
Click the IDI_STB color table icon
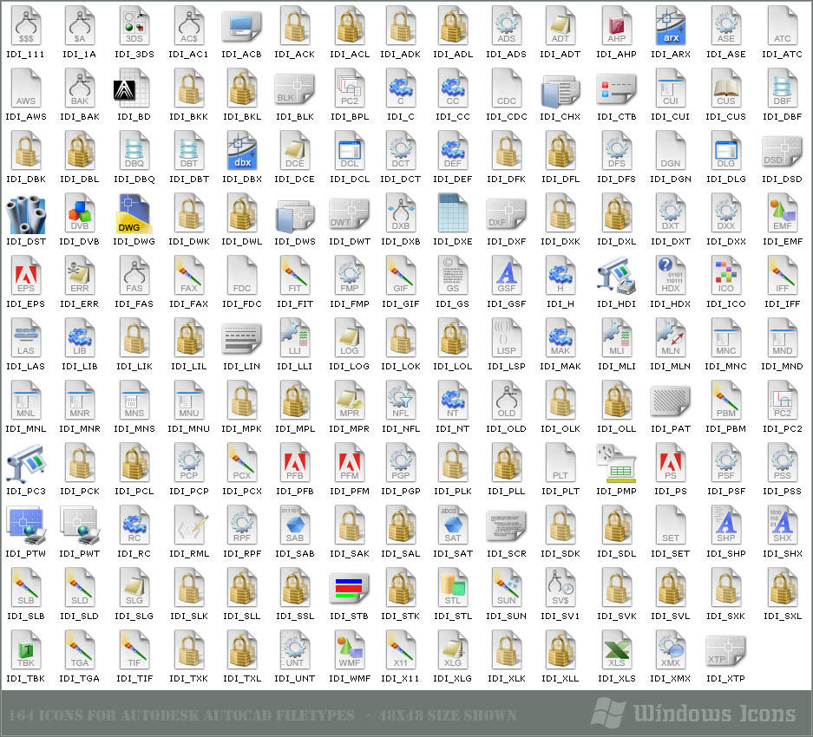(348, 589)
